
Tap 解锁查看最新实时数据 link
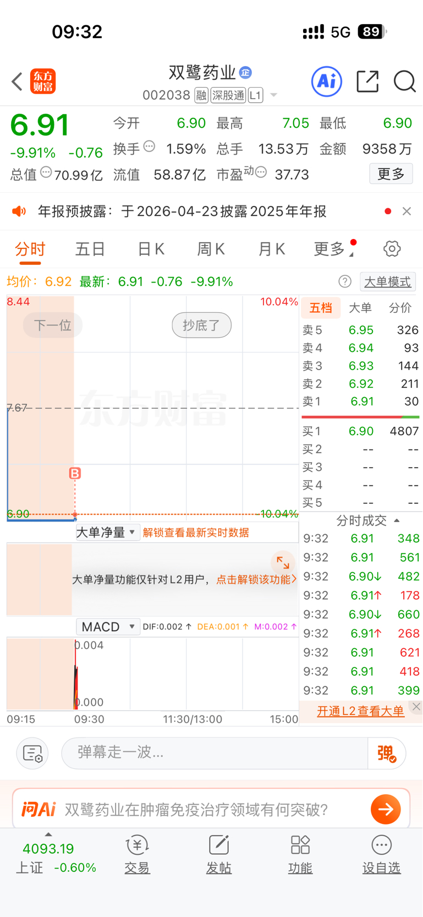pos(196,533)
